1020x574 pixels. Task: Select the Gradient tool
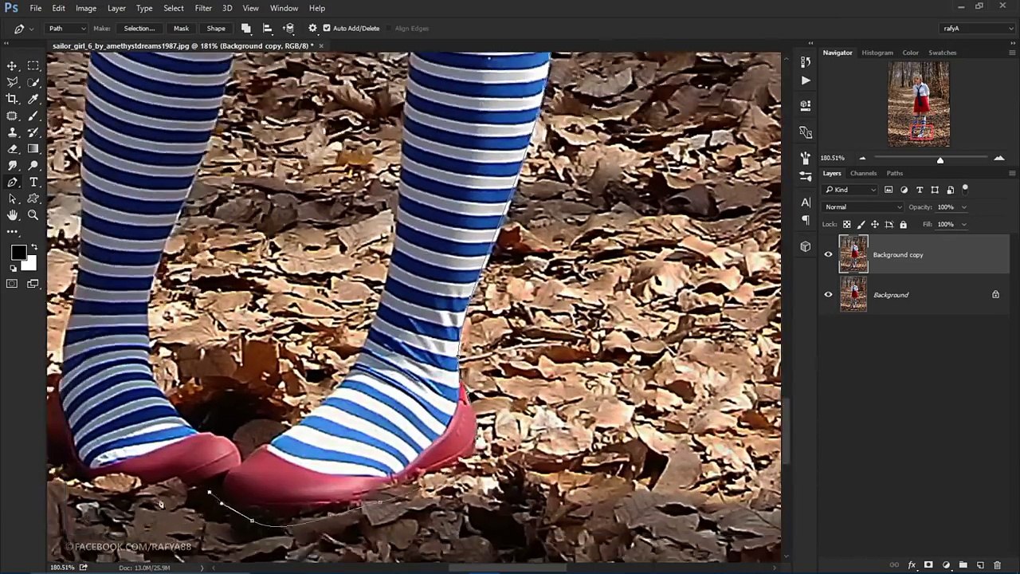tap(33, 149)
